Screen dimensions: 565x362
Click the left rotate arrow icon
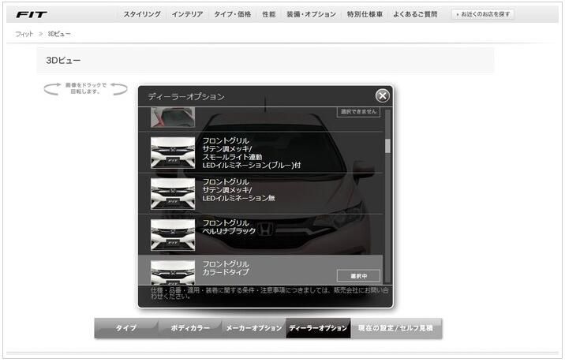click(52, 88)
